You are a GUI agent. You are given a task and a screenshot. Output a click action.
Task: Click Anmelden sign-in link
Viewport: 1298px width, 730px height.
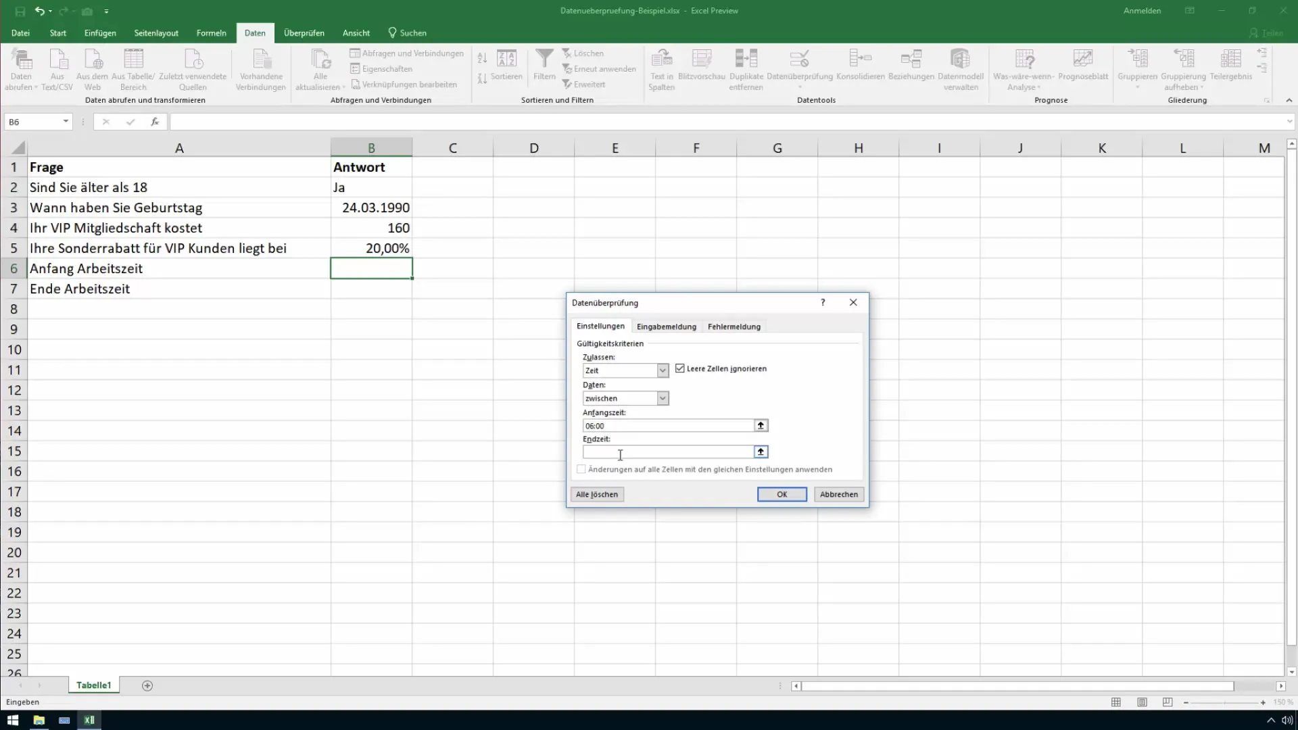1142,11
